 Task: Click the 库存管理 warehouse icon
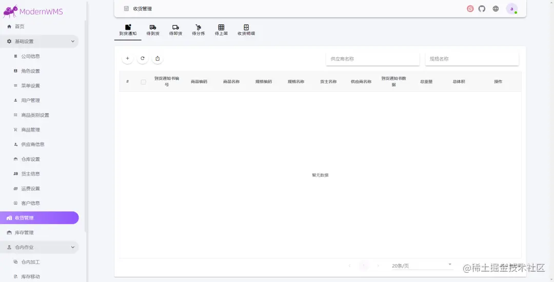coord(9,233)
